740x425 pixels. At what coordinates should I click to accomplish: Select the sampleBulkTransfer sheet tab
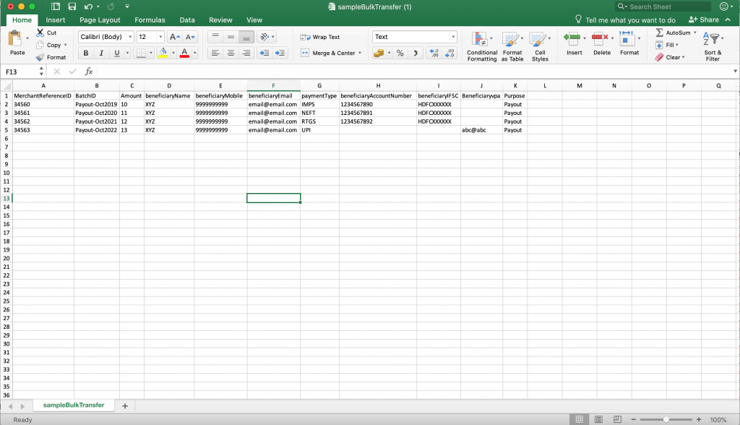74,405
